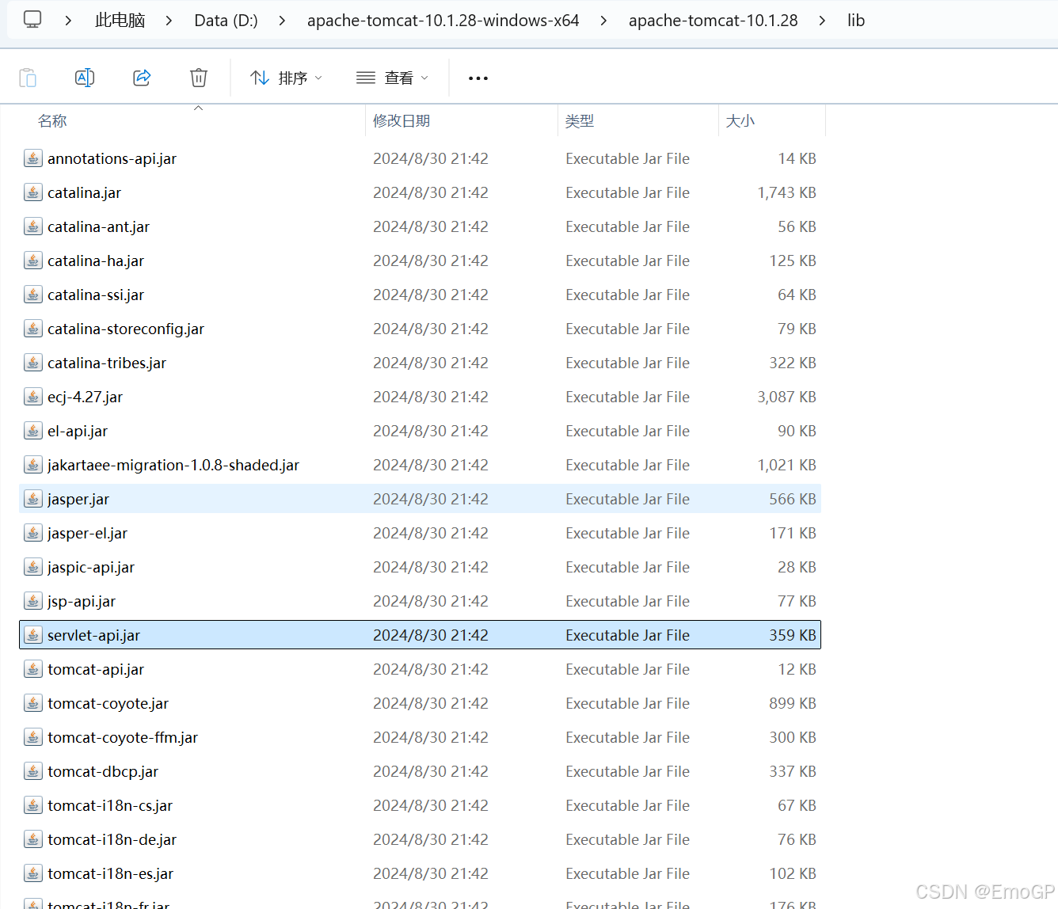Open the 排序 sort dropdown
1058x909 pixels.
(286, 78)
